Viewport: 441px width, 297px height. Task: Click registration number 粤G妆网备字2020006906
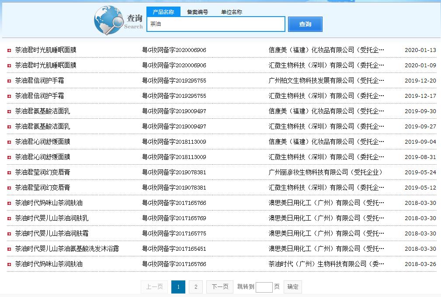[175, 50]
